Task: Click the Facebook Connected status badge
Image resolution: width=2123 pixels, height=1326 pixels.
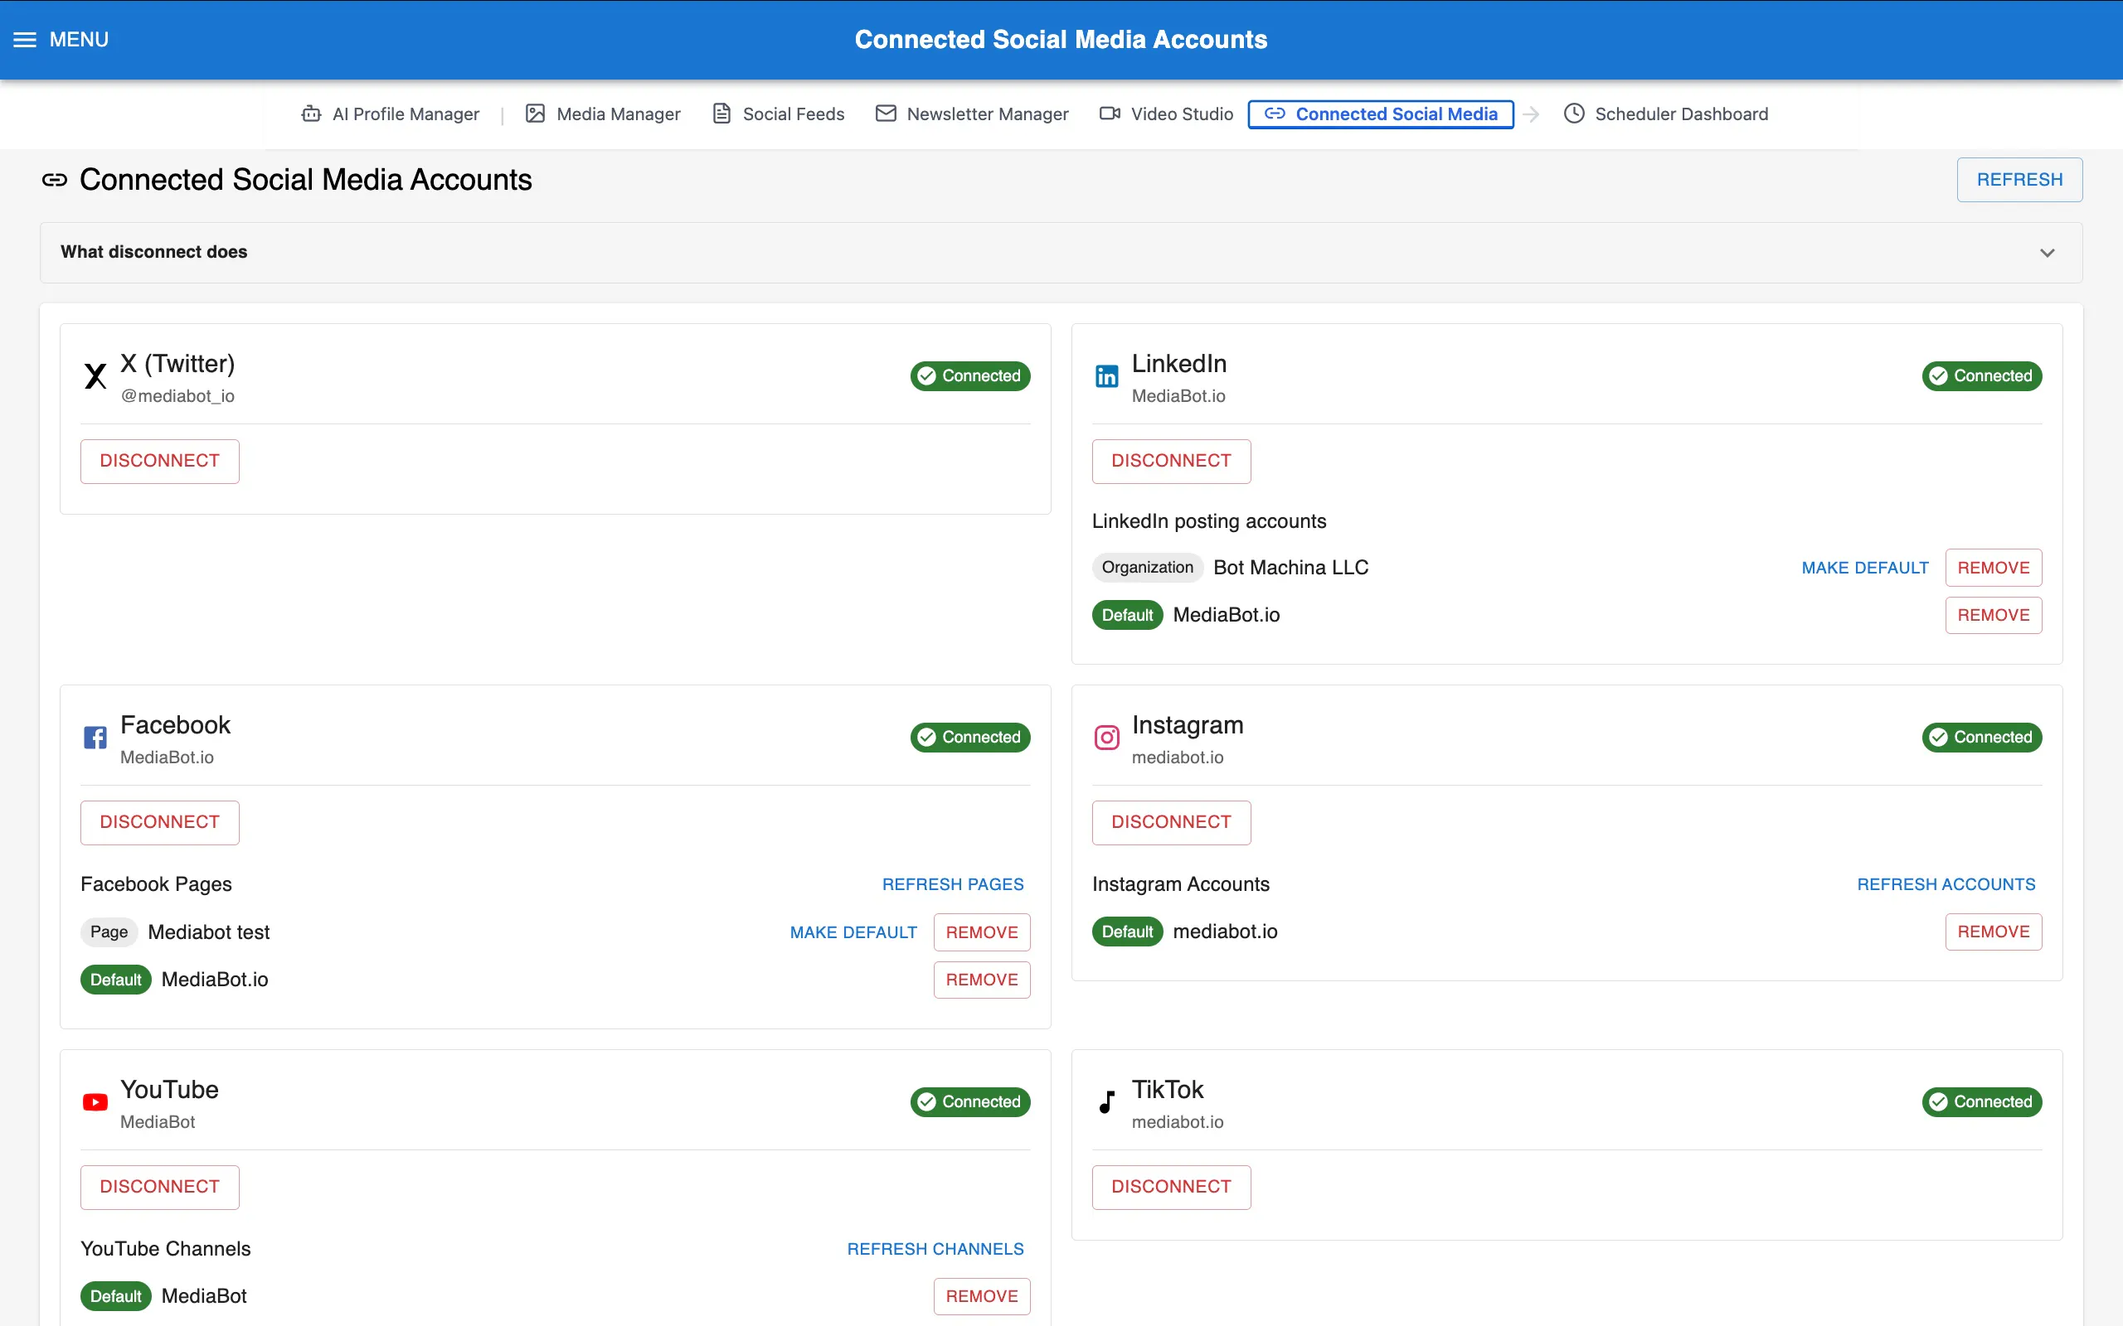Action: click(970, 738)
